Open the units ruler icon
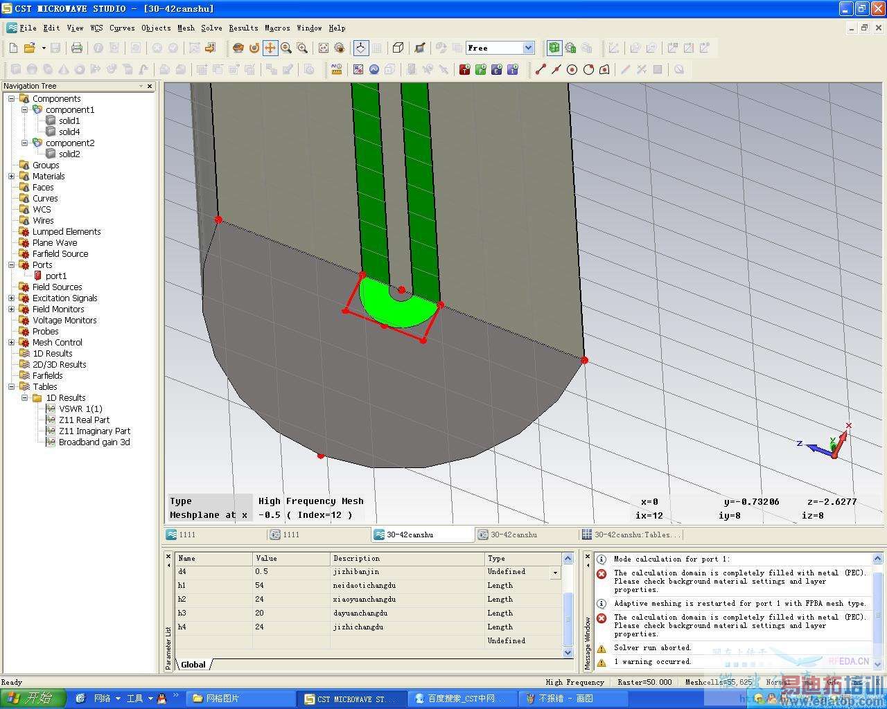This screenshot has height=709, width=887. coord(337,69)
